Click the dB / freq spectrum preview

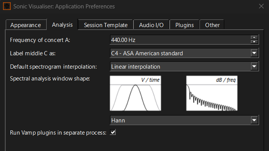[x=212, y=93]
